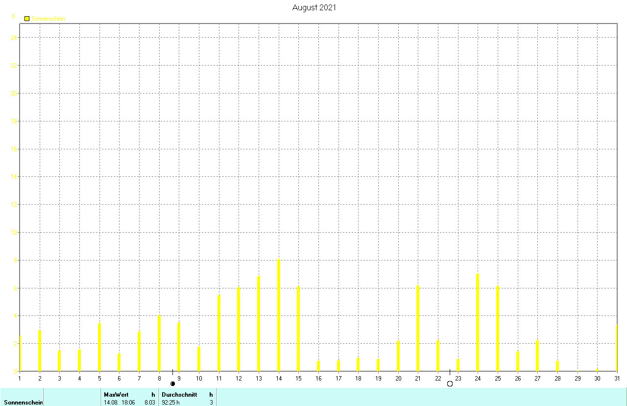Click the bar for day 8
The width and height of the screenshot is (627, 406).
[x=159, y=343]
